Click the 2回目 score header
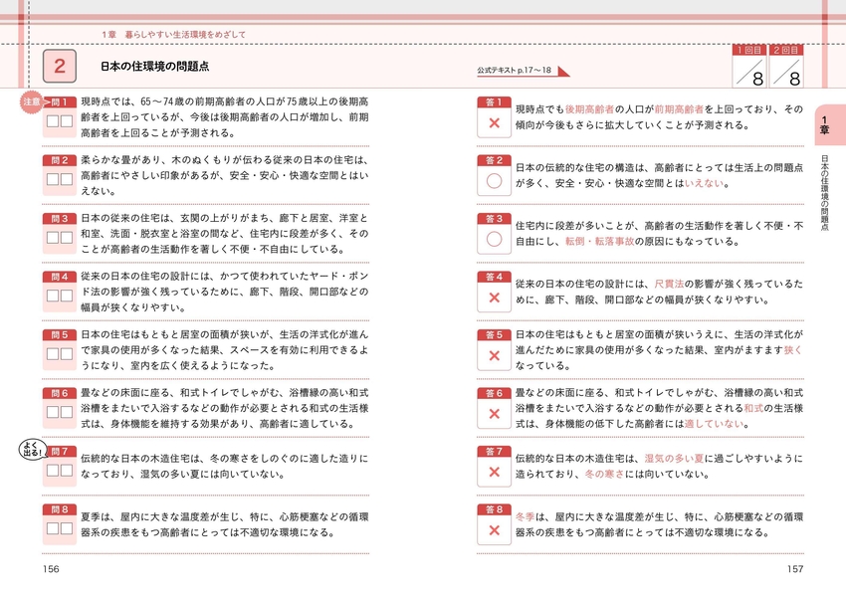Image resolution: width=846 pixels, height=599 pixels. [786, 50]
